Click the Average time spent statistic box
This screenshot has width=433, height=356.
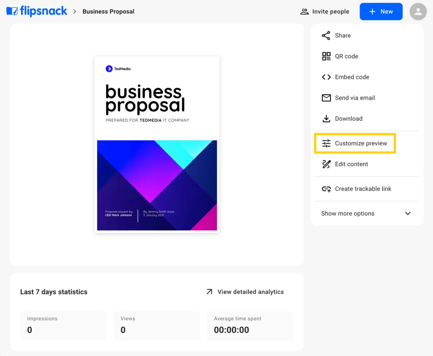coord(250,326)
